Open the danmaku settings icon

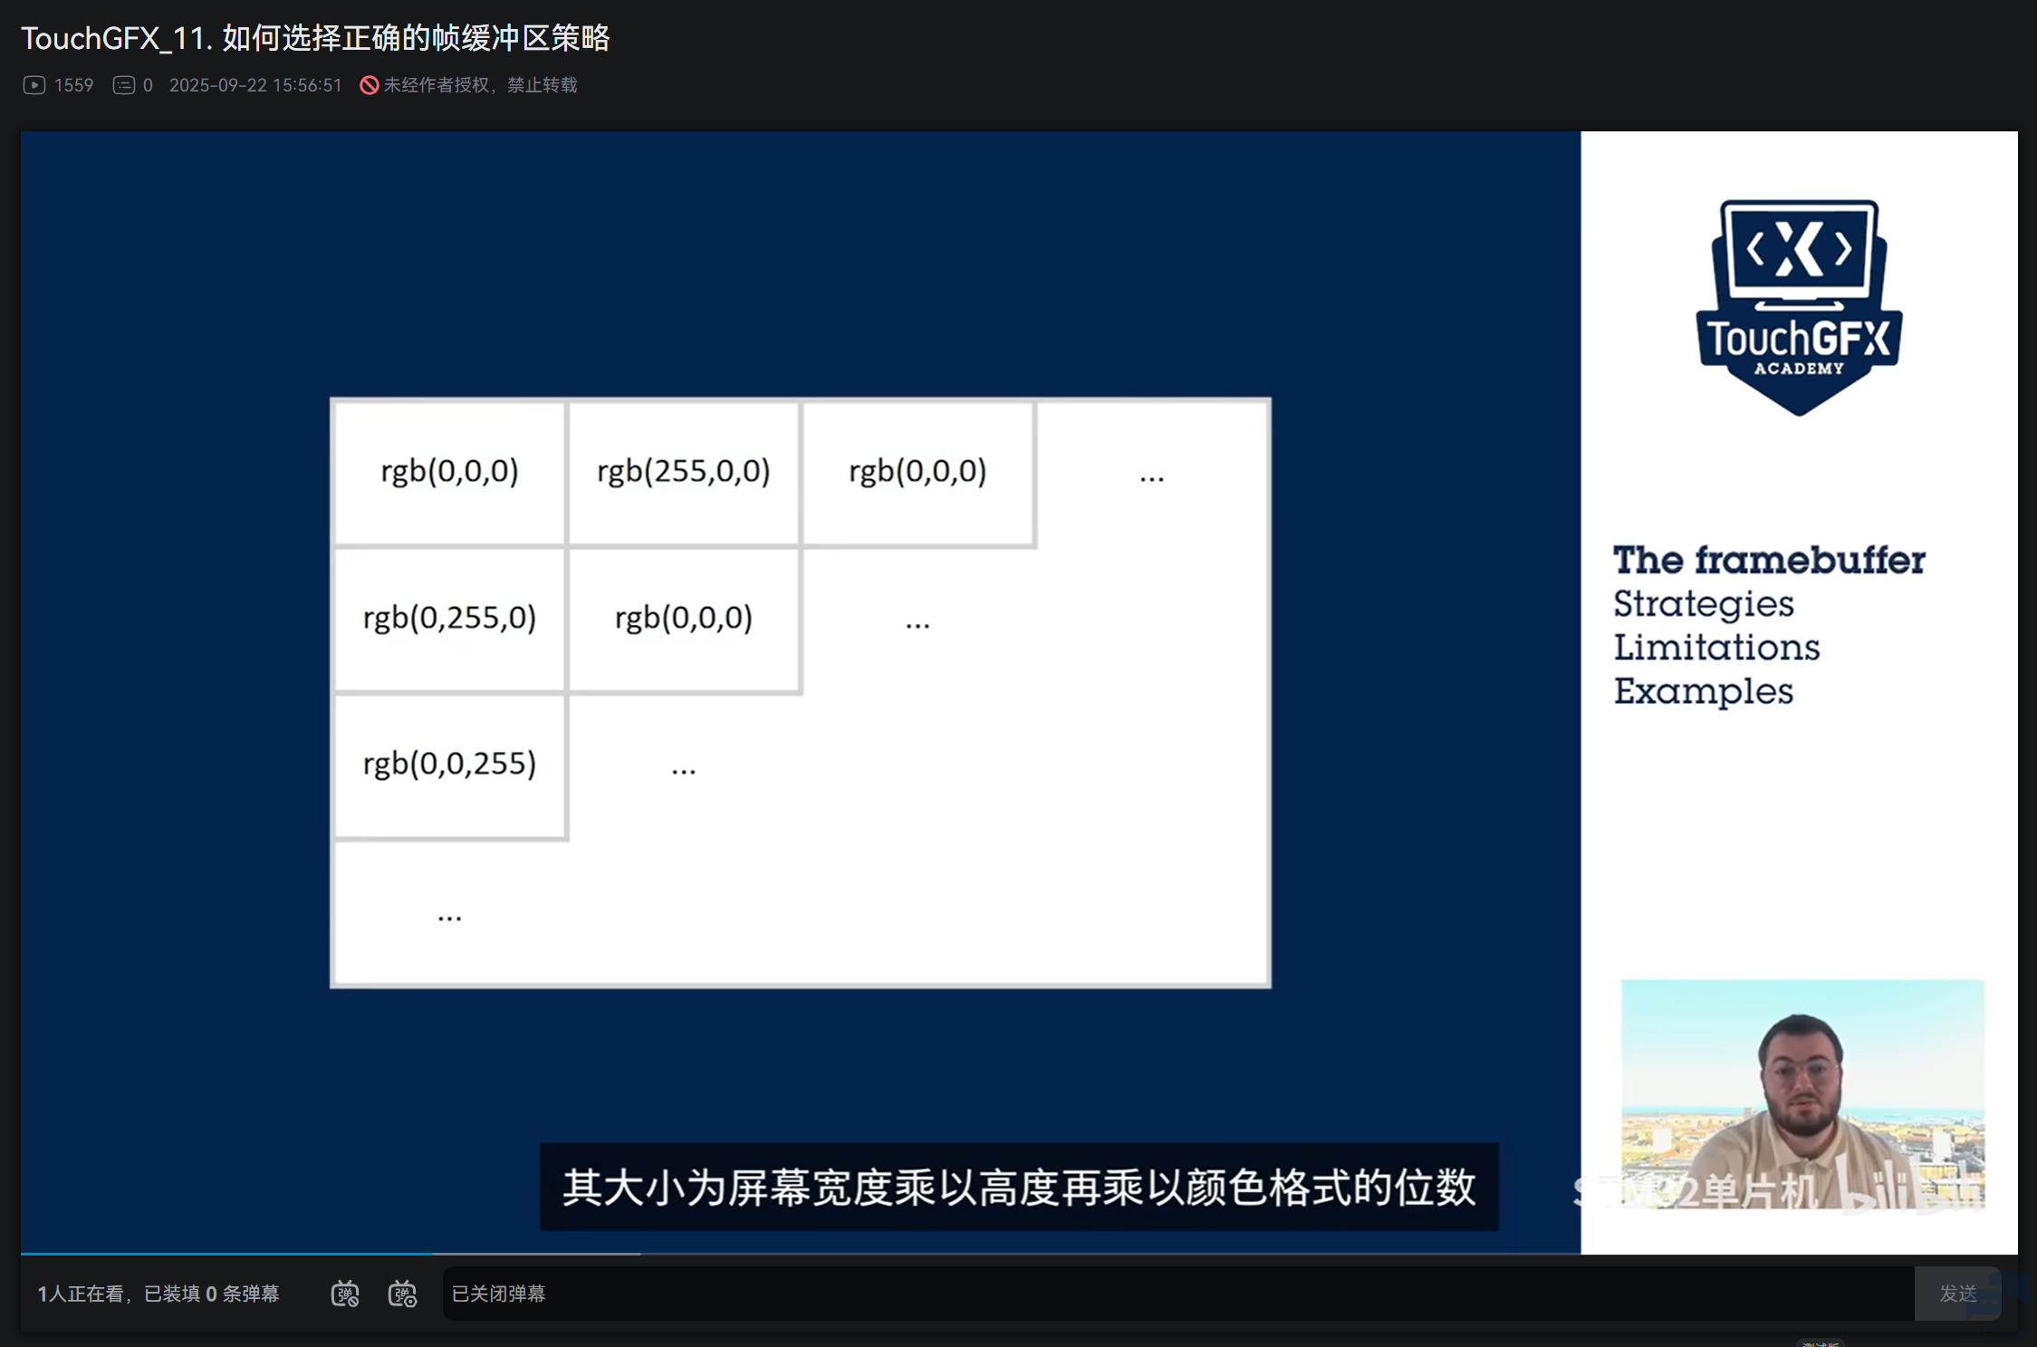click(402, 1294)
